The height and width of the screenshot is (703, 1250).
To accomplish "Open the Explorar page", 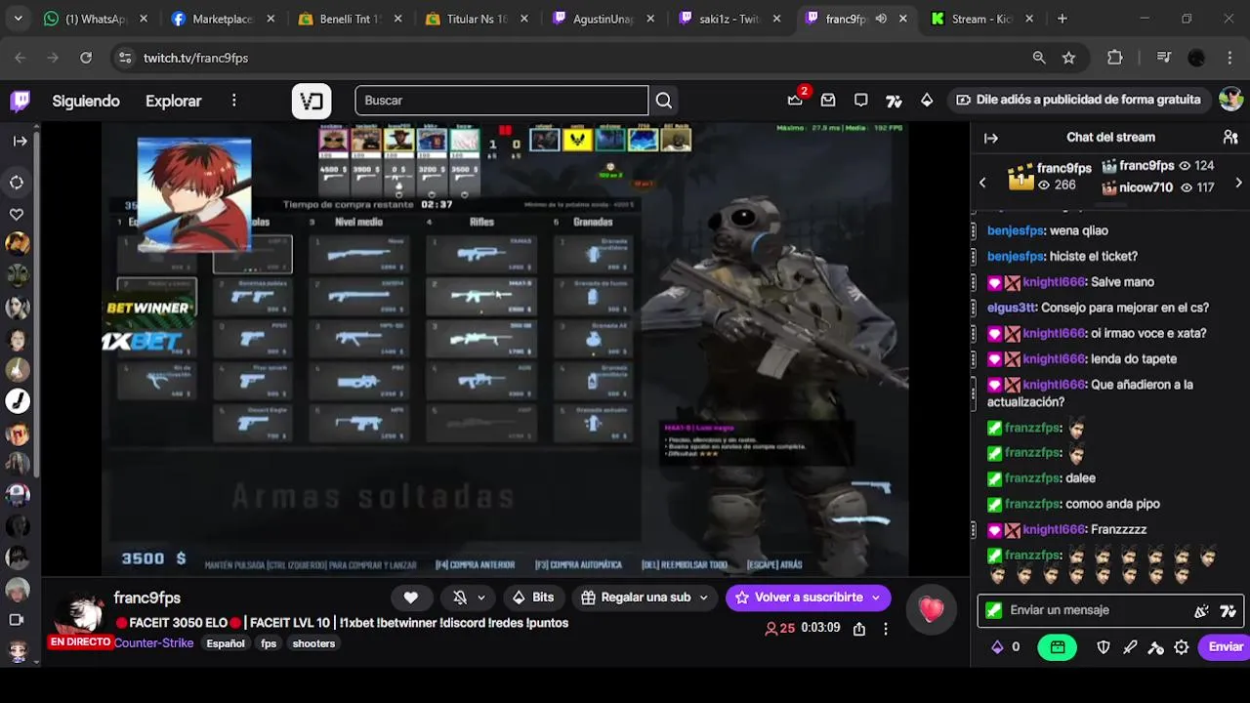I will [x=173, y=101].
